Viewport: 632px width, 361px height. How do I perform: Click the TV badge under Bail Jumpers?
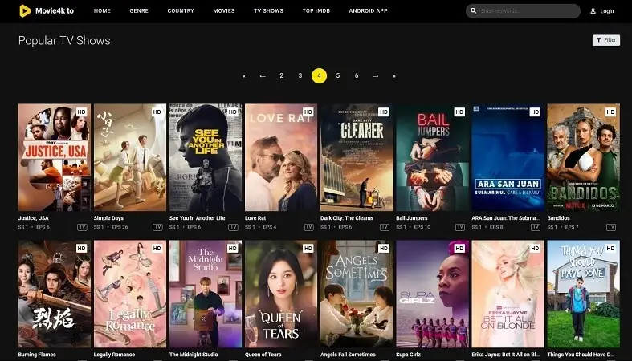click(460, 227)
